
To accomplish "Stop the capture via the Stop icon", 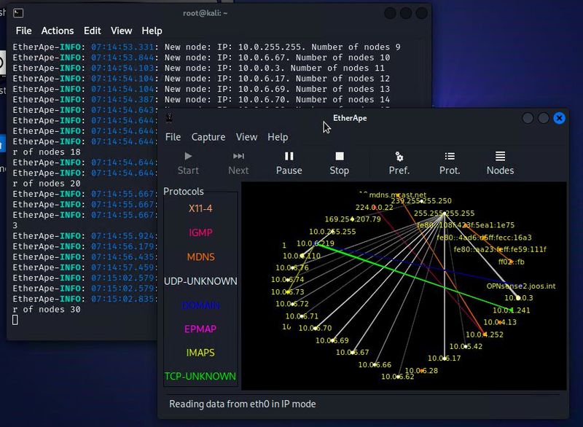I will pos(339,162).
